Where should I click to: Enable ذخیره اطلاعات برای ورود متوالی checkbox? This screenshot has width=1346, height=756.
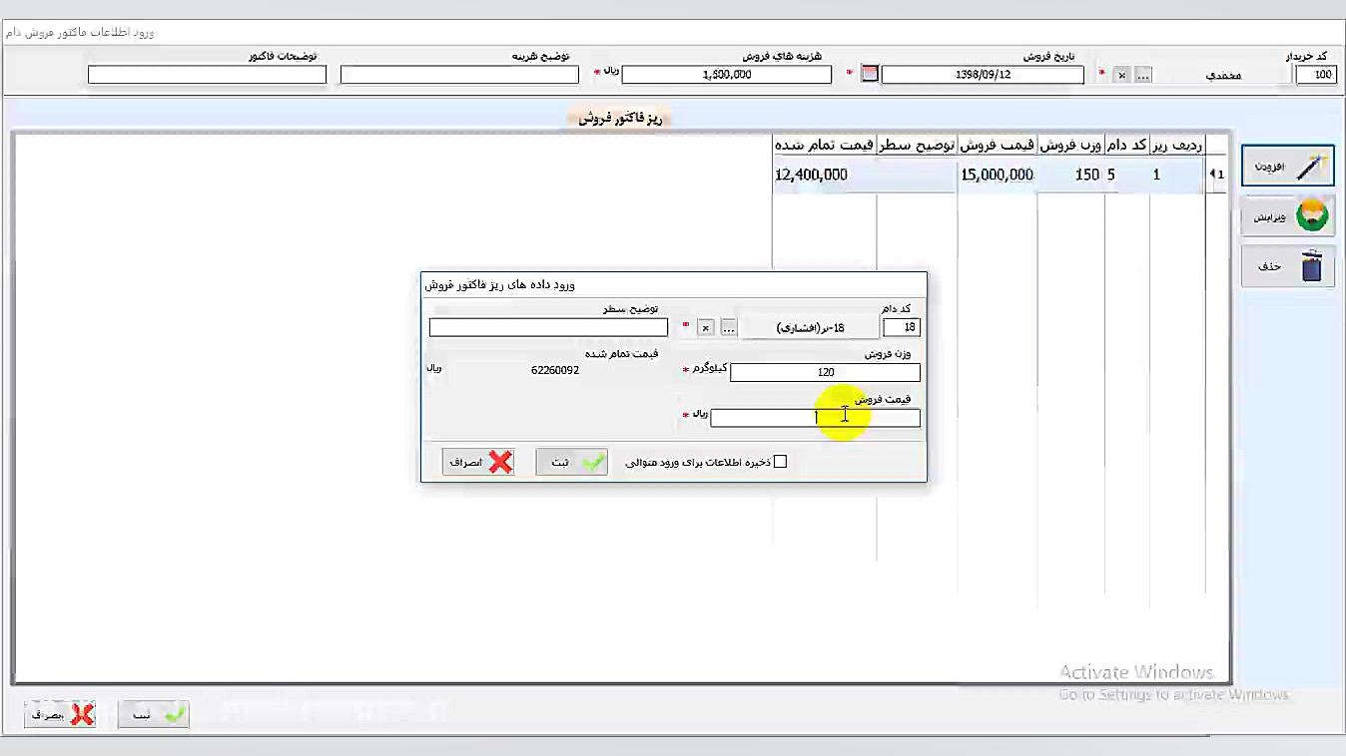tap(780, 462)
